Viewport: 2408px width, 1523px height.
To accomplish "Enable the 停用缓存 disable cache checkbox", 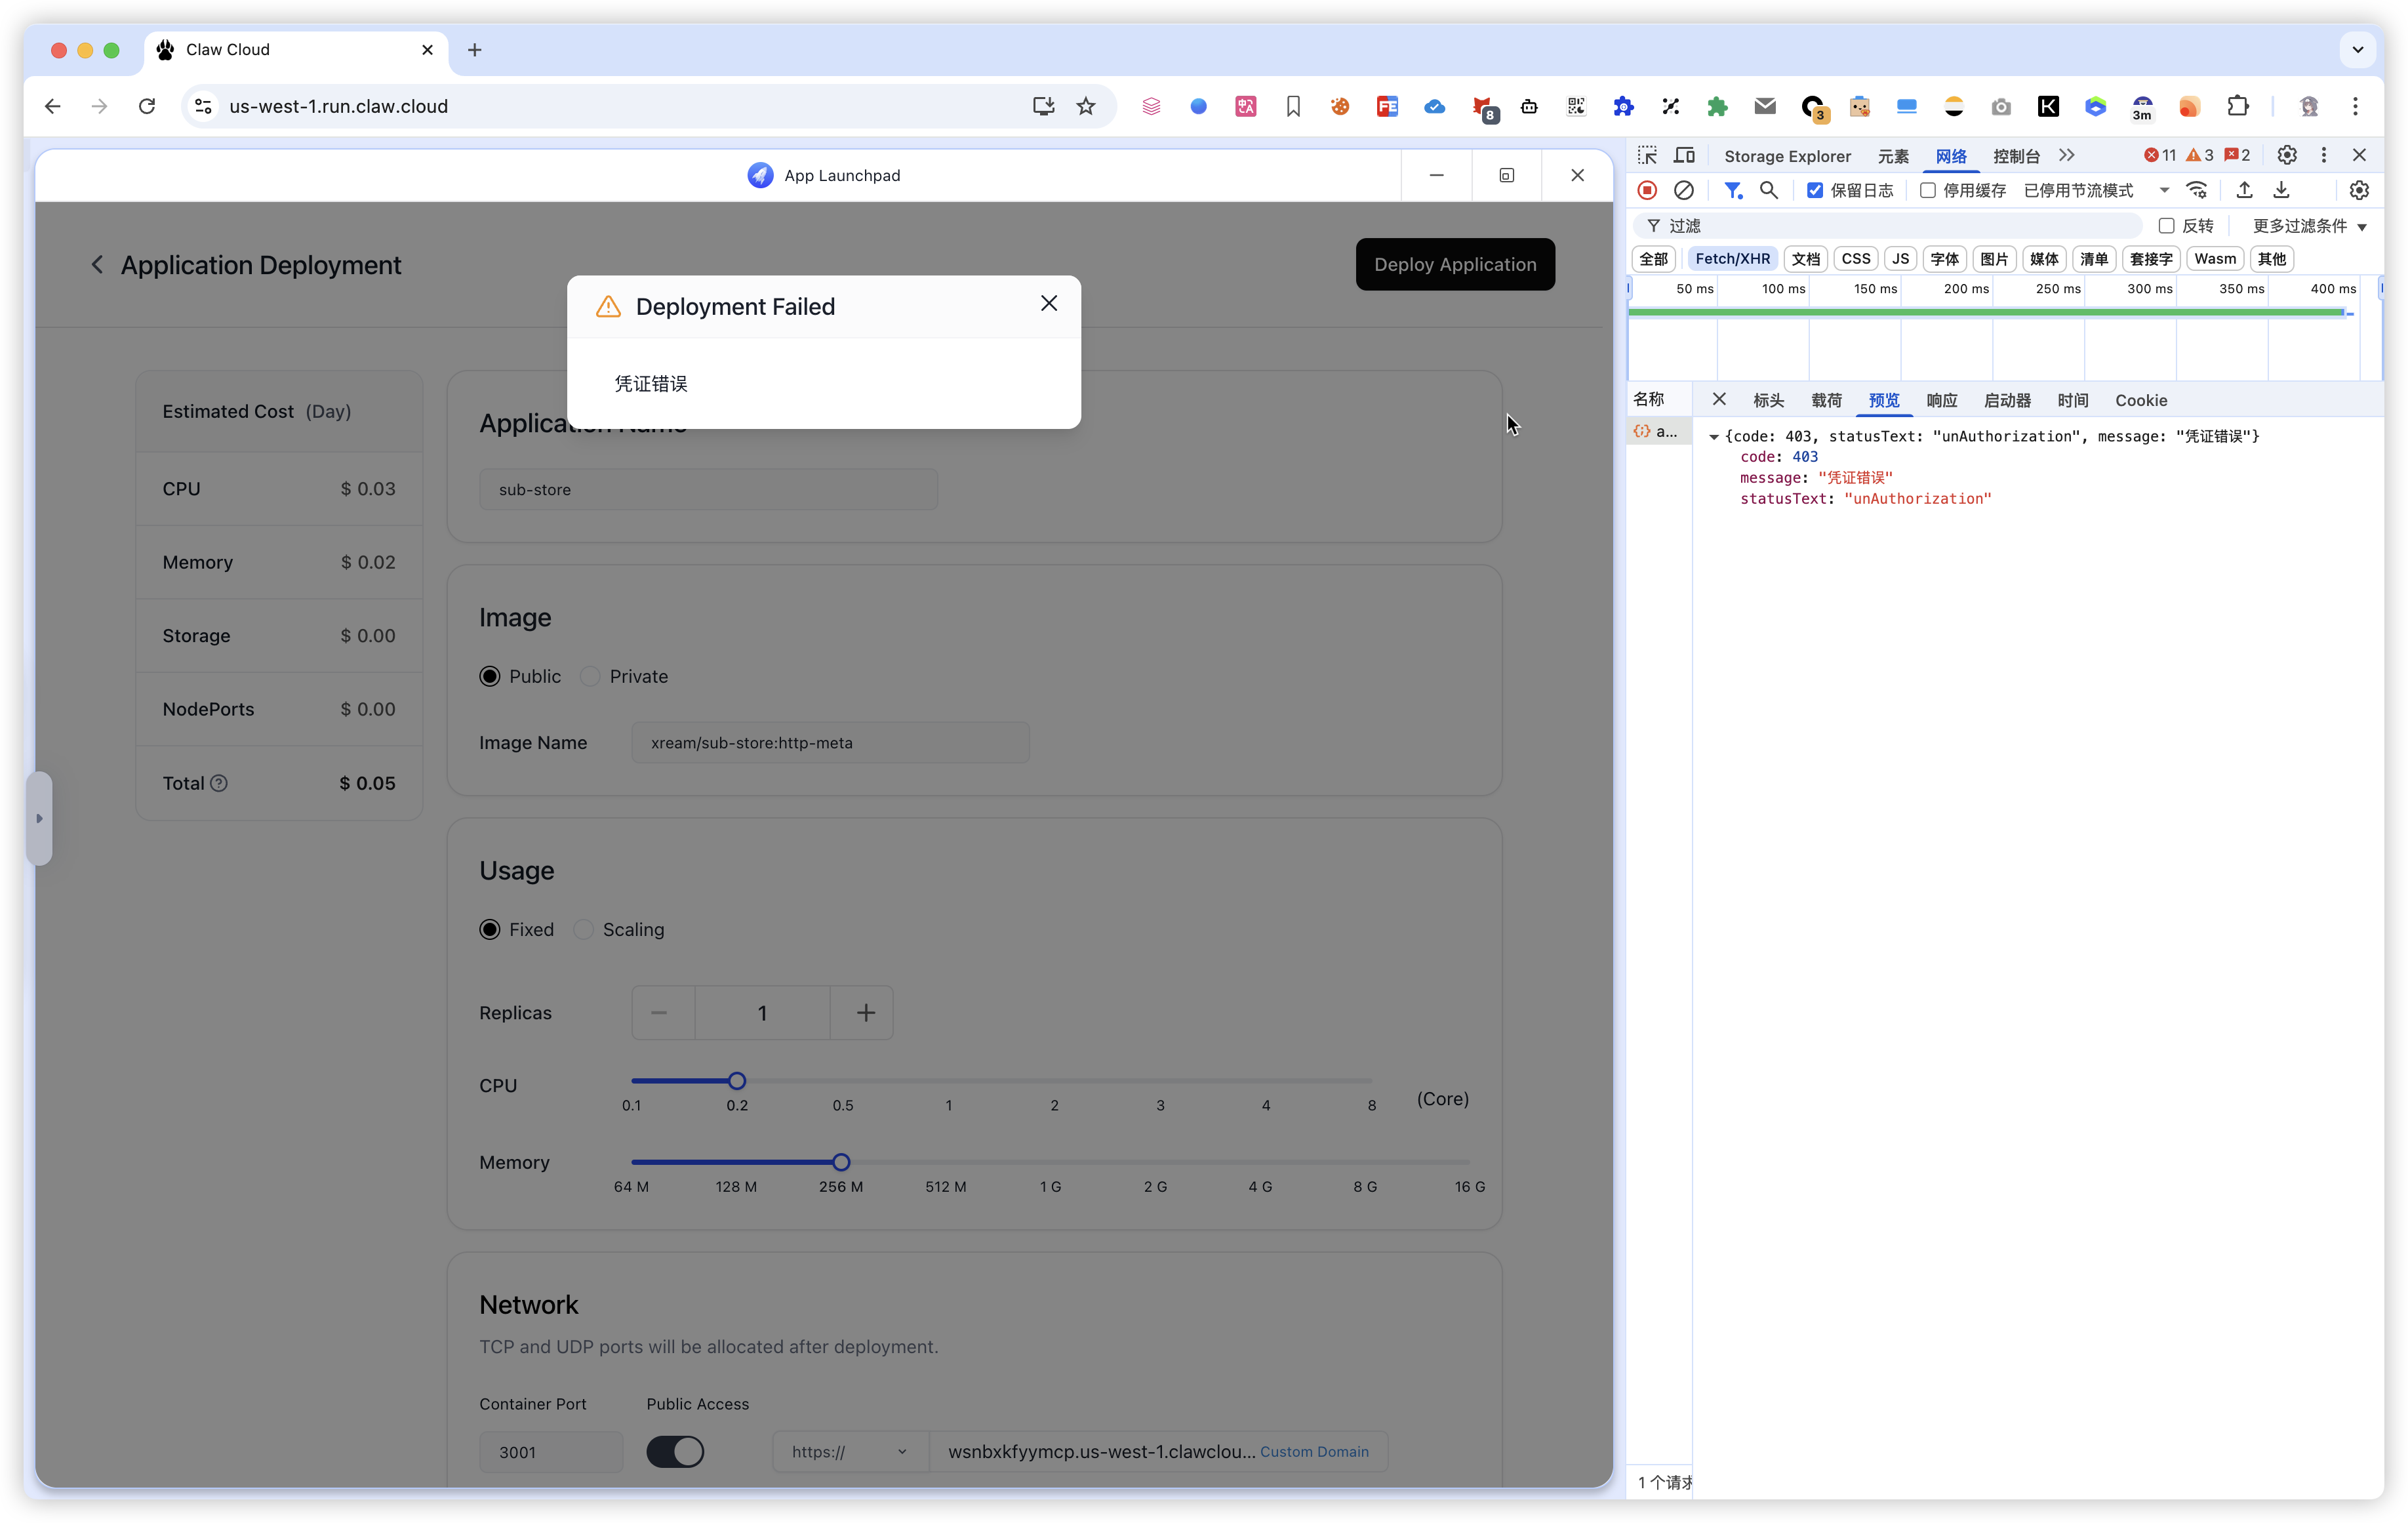I will click(x=1928, y=190).
